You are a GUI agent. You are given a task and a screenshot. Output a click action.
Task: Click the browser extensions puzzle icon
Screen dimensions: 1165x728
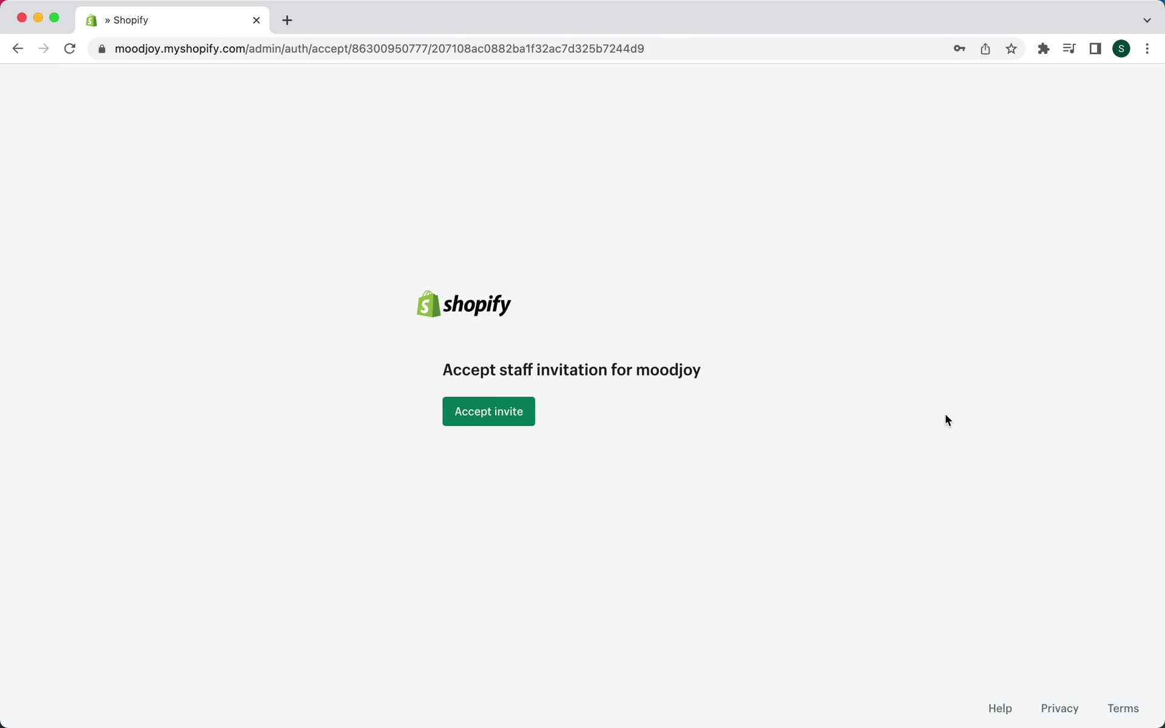1044,48
